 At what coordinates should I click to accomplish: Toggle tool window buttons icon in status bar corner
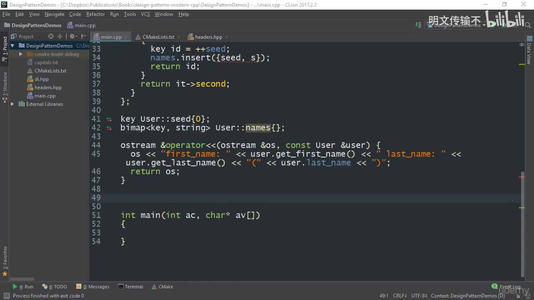click(x=6, y=296)
